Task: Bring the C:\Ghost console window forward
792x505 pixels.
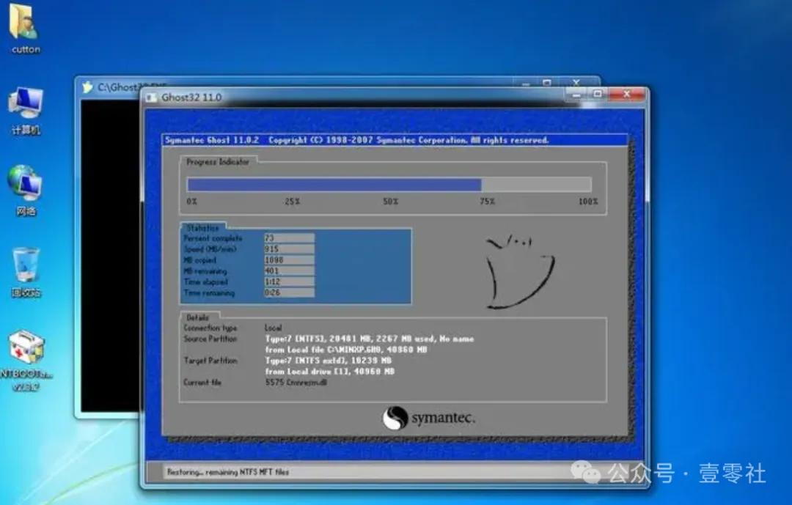Action: 109,252
